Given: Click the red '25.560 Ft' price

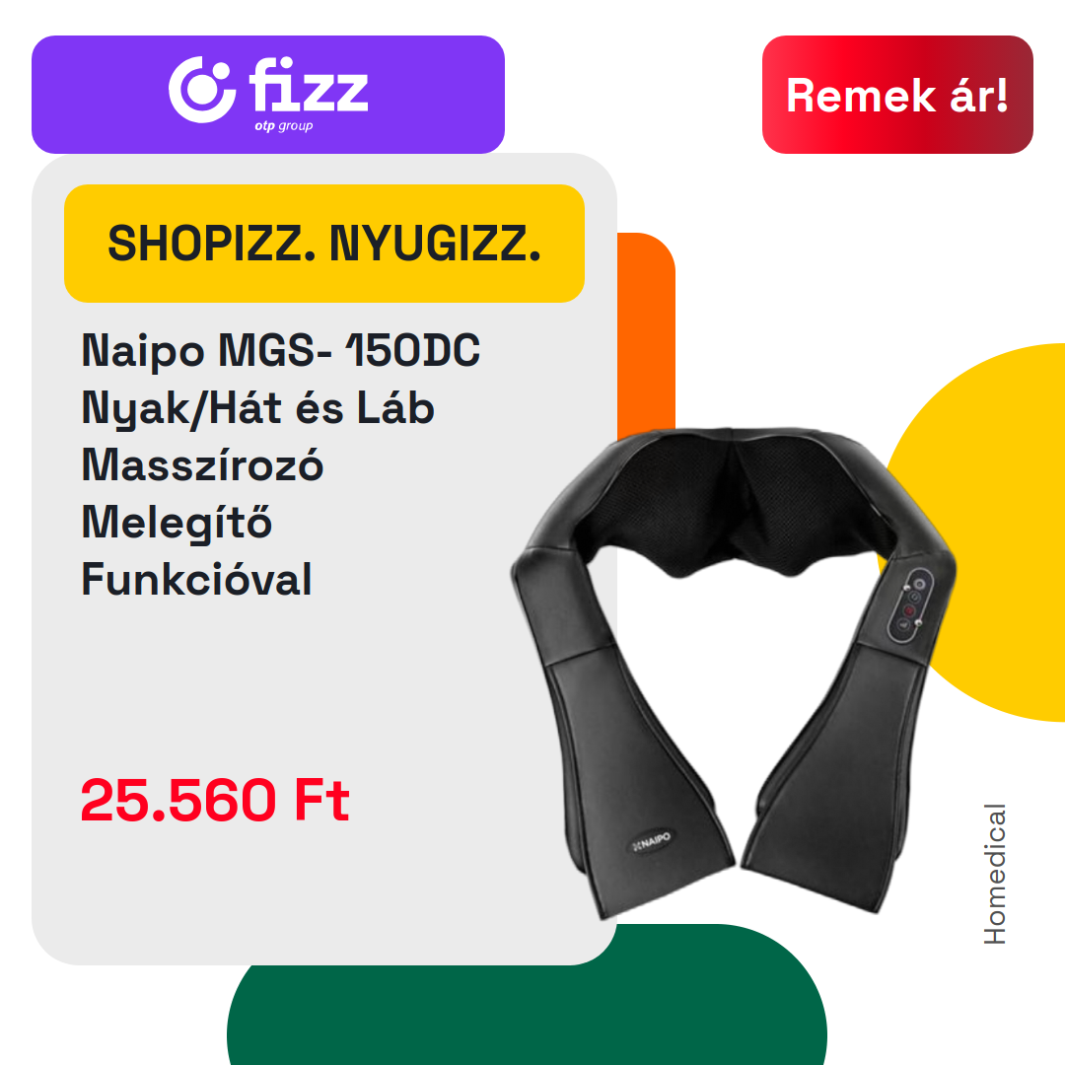Looking at the screenshot, I should coord(215,800).
